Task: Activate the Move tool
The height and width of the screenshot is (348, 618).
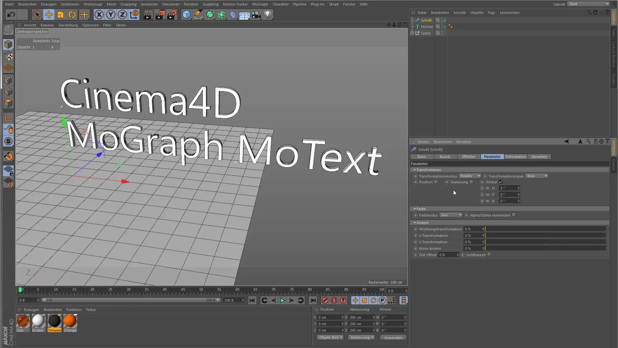Action: point(49,15)
